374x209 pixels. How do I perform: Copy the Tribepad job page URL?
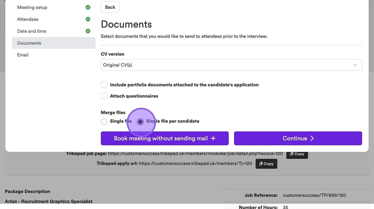click(x=297, y=154)
